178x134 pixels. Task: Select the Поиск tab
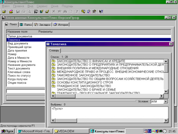click(x=11, y=24)
